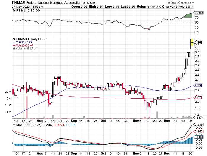This screenshot has width=207, height=156.
Task: Click the 'Low 3.18' value in header
Action: click(112, 6)
